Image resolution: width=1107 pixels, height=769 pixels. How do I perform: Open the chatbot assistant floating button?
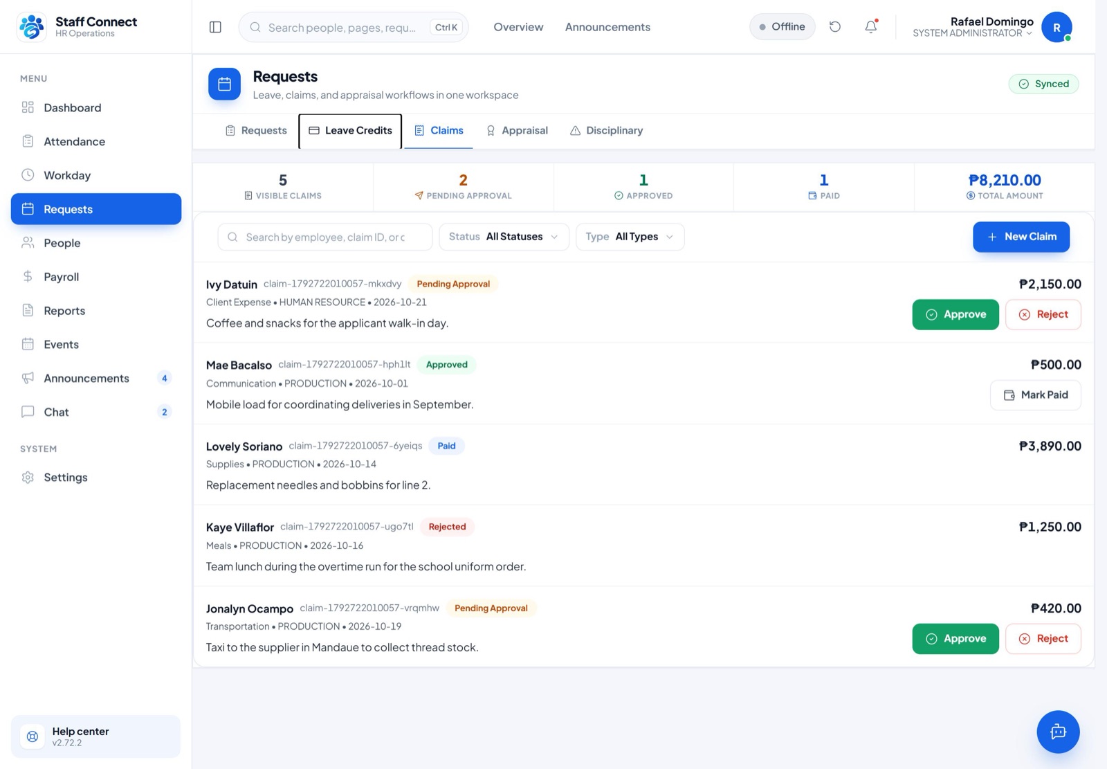[x=1058, y=732]
